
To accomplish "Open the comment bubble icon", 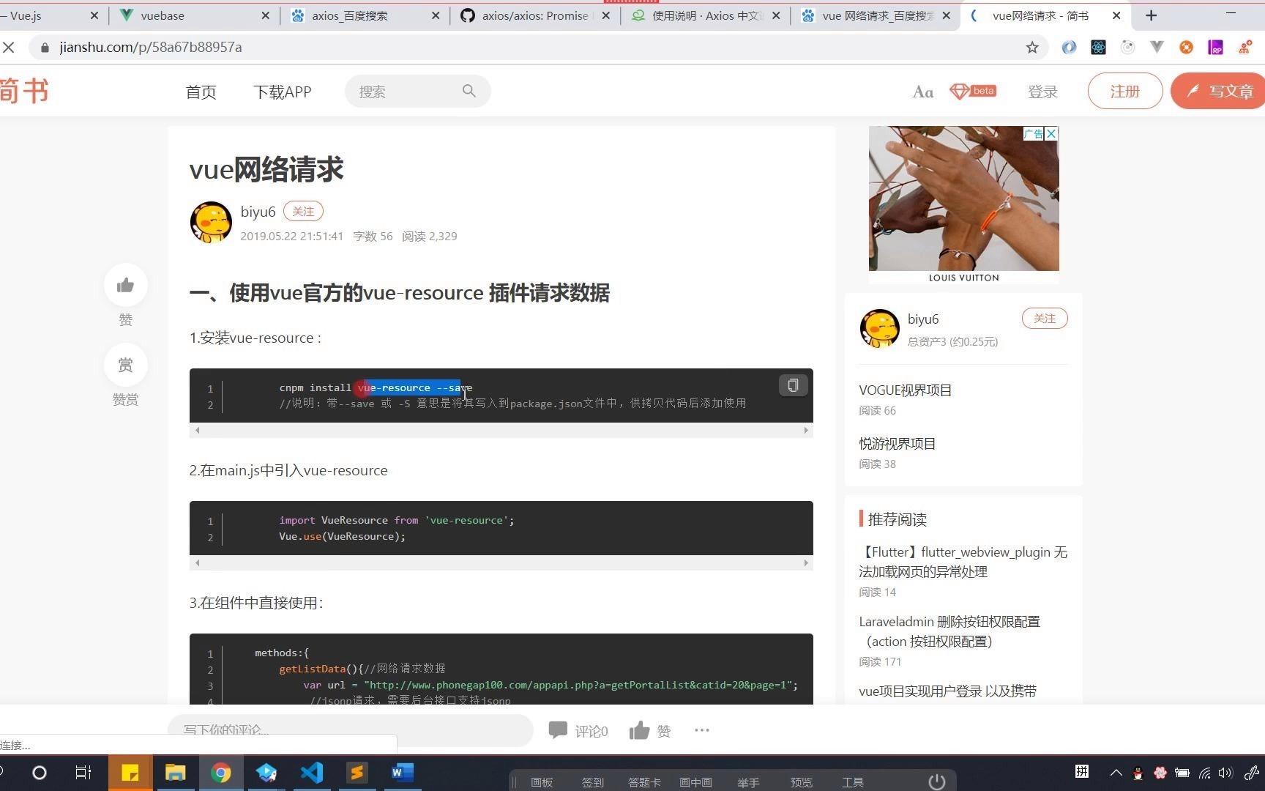I will click(x=558, y=729).
